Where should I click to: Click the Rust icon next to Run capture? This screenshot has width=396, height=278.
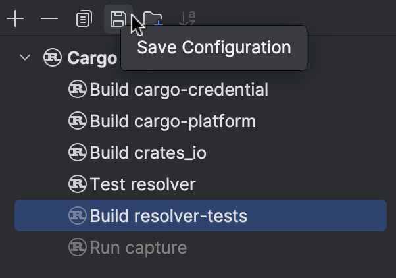point(78,248)
